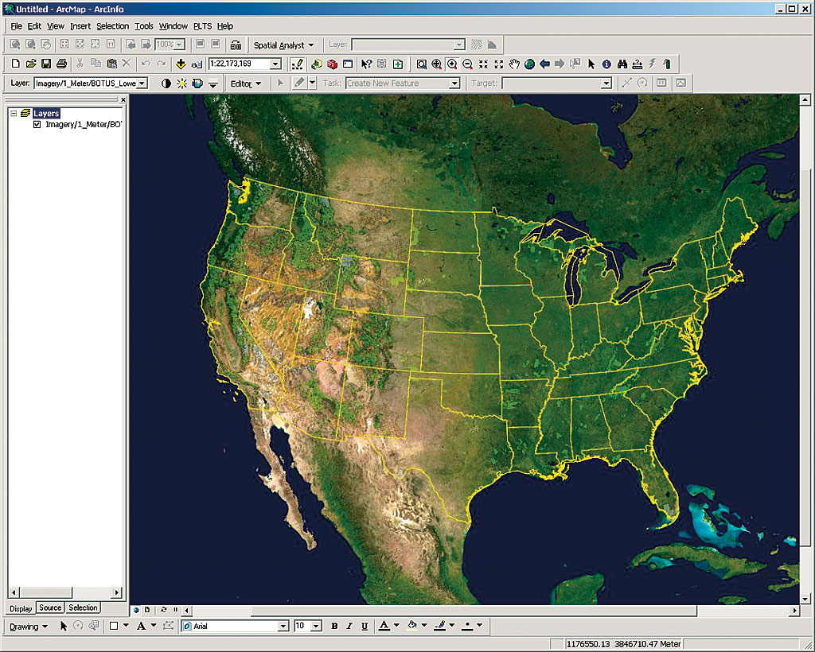Open the Help menu
The width and height of the screenshot is (815, 652).
(x=225, y=26)
